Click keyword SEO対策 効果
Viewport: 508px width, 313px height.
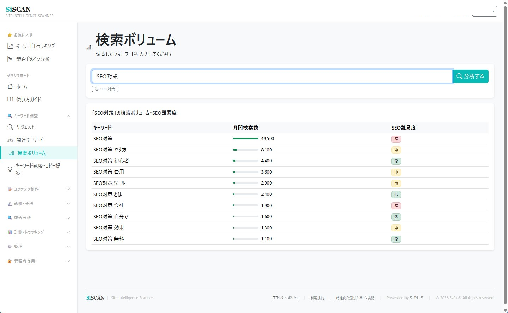108,228
